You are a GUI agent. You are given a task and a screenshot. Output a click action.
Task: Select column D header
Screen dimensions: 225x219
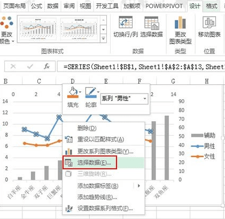click(72, 81)
